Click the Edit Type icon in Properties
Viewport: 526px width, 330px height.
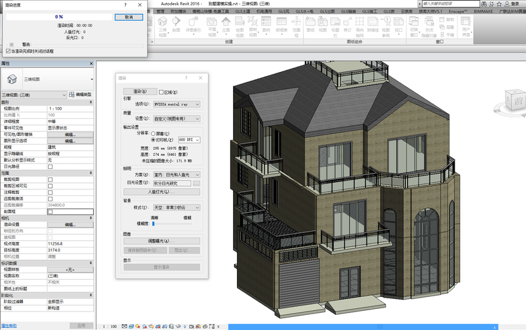pyautogui.click(x=71, y=95)
